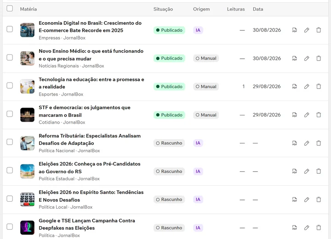Click 'Publicado' badge on 'Economia Digital' row

click(x=169, y=30)
